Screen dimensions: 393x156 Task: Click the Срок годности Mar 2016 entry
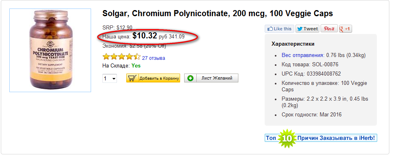pos(312,115)
